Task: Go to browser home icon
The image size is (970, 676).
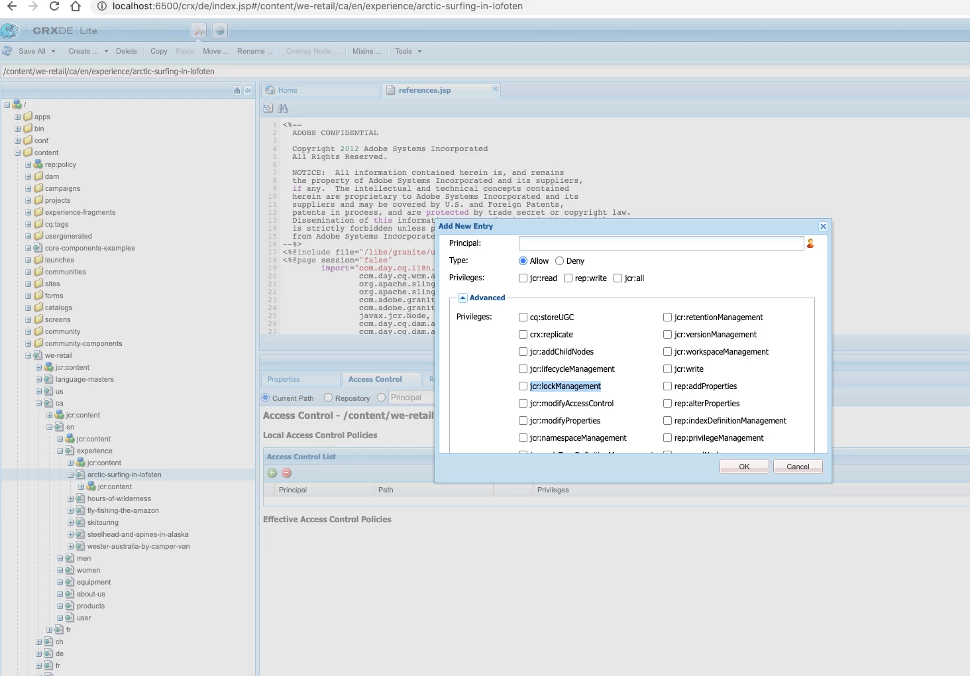Action: click(76, 6)
